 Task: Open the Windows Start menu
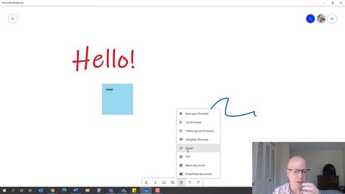click(4, 190)
